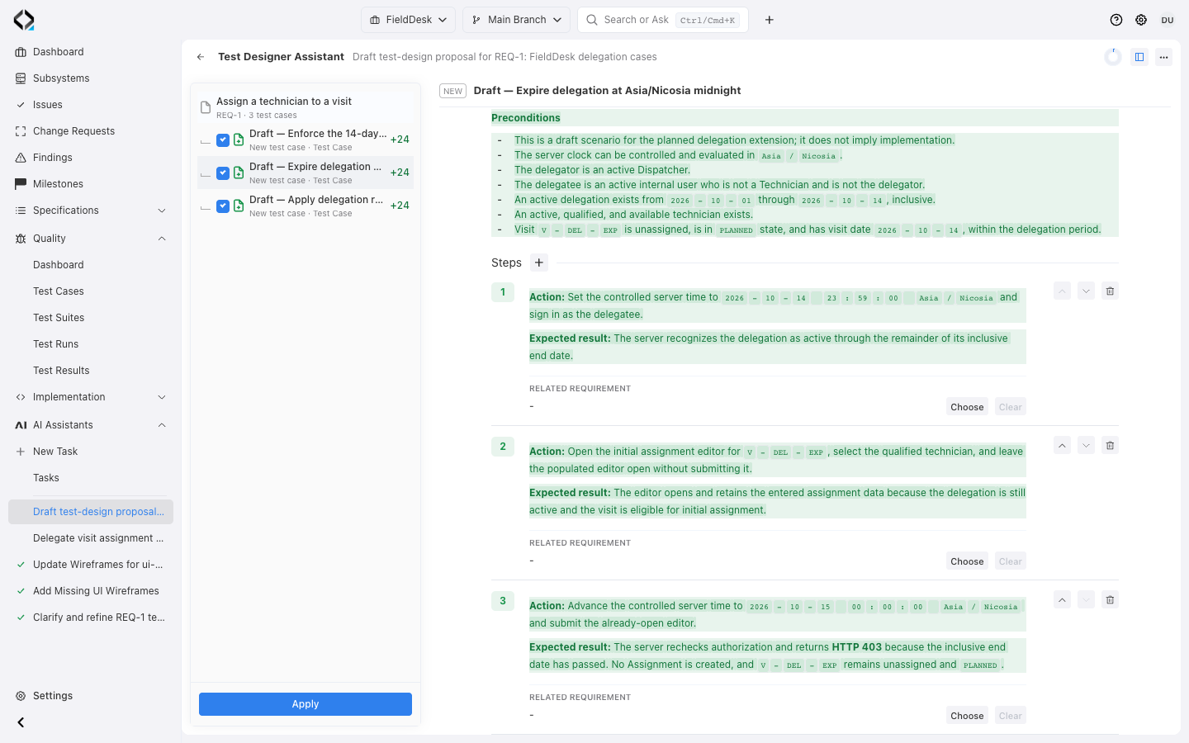The width and height of the screenshot is (1189, 743).
Task: Select the Assign a technician to a visit item
Action: pyautogui.click(x=306, y=107)
